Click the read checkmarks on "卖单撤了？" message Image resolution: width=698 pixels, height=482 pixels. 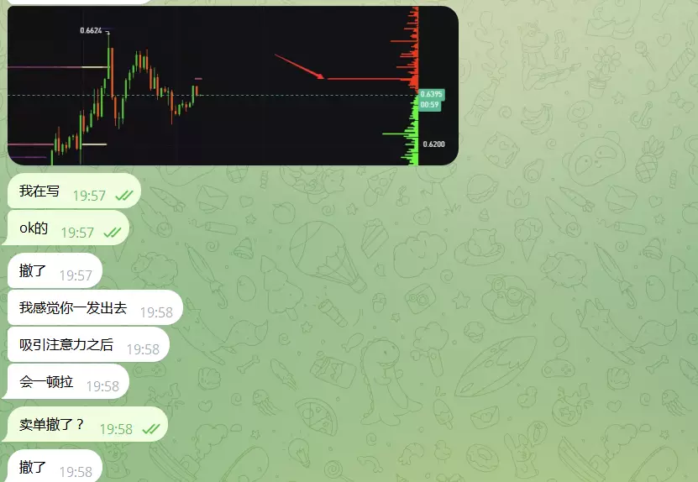151,428
